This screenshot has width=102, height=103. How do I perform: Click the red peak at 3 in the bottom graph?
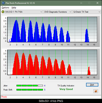pyautogui.click(x=16, y=63)
